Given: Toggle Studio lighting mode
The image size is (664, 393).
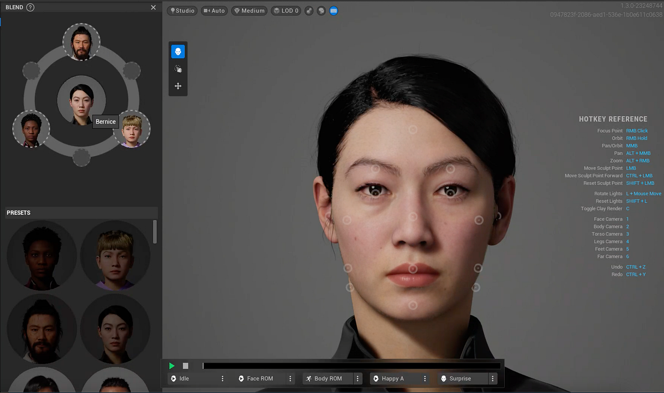Looking at the screenshot, I should point(181,11).
